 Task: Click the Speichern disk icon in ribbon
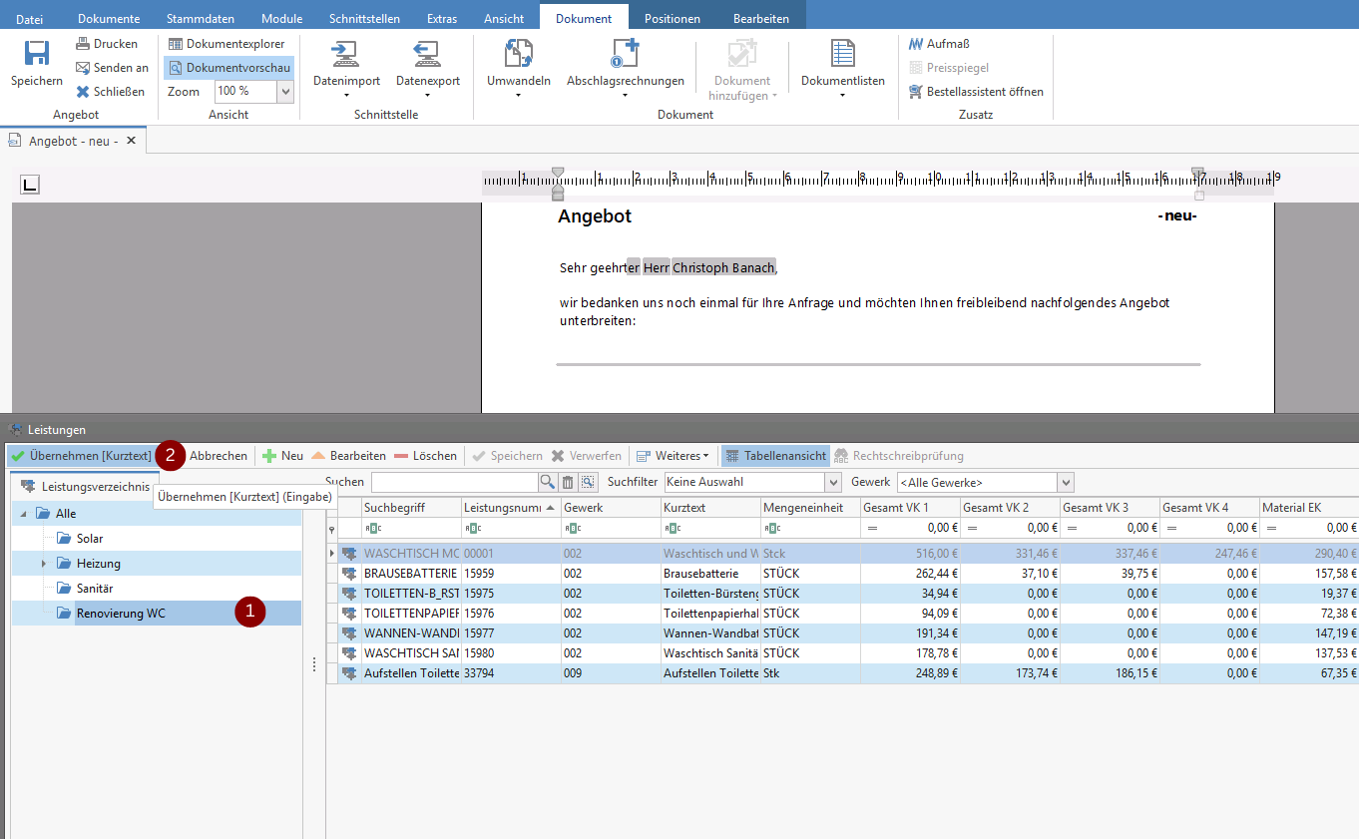click(37, 55)
